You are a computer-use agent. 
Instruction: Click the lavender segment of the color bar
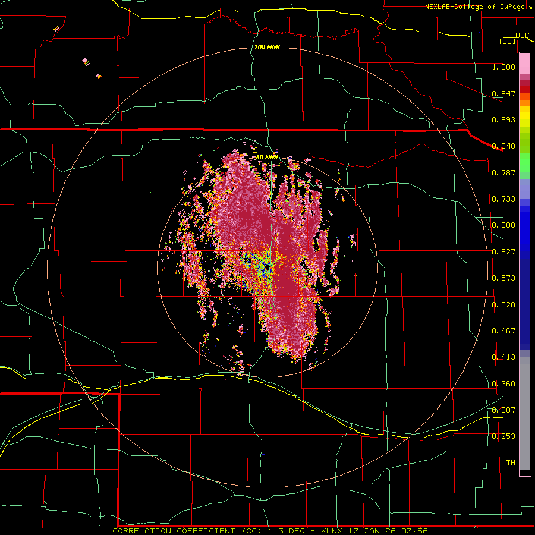coord(525,188)
